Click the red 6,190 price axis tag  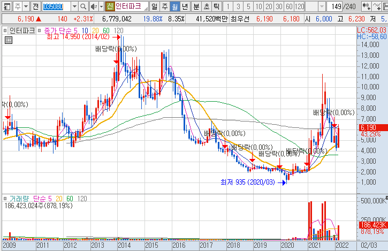point(374,127)
